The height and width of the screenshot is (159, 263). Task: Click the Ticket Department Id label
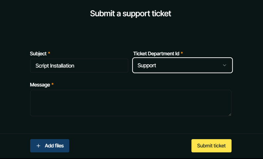pyautogui.click(x=156, y=53)
